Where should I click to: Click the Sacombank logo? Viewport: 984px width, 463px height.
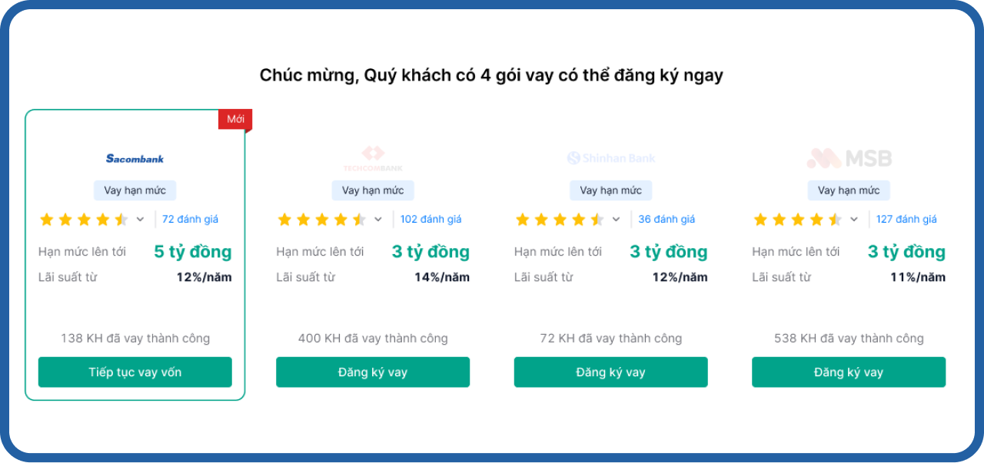pyautogui.click(x=135, y=159)
